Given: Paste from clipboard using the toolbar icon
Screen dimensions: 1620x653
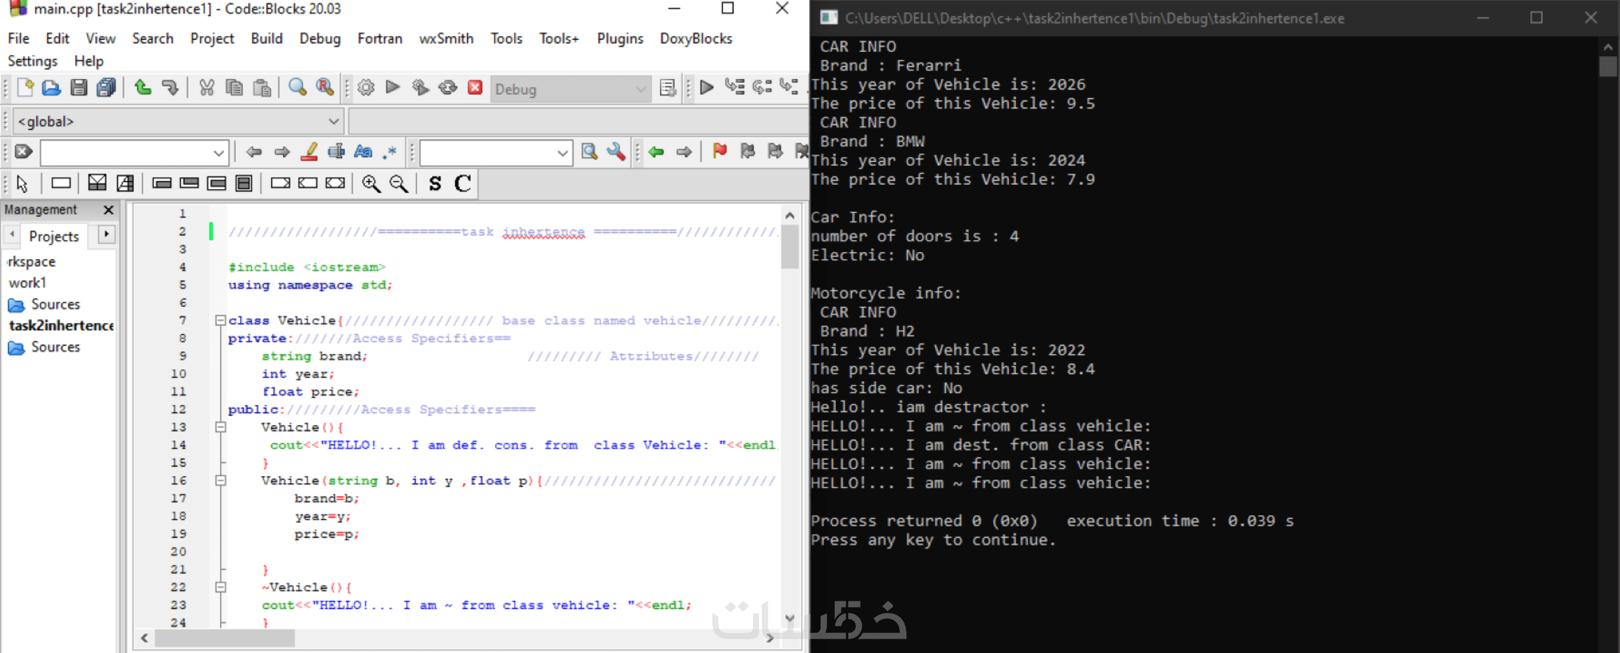Looking at the screenshot, I should click(x=262, y=88).
